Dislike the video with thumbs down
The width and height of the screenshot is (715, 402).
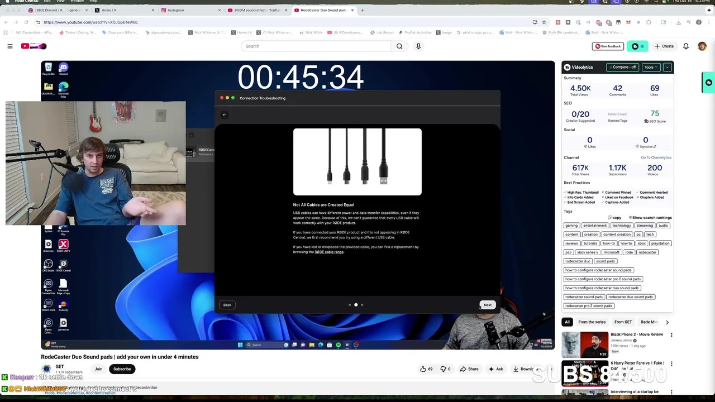446,368
